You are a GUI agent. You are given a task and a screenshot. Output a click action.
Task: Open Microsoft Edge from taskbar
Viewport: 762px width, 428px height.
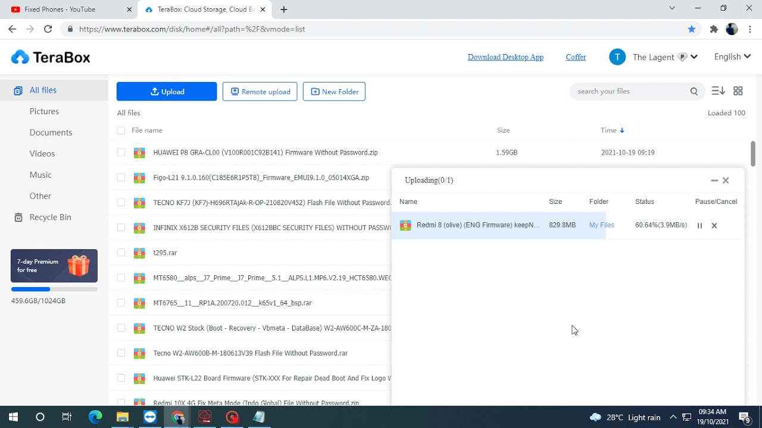95,417
